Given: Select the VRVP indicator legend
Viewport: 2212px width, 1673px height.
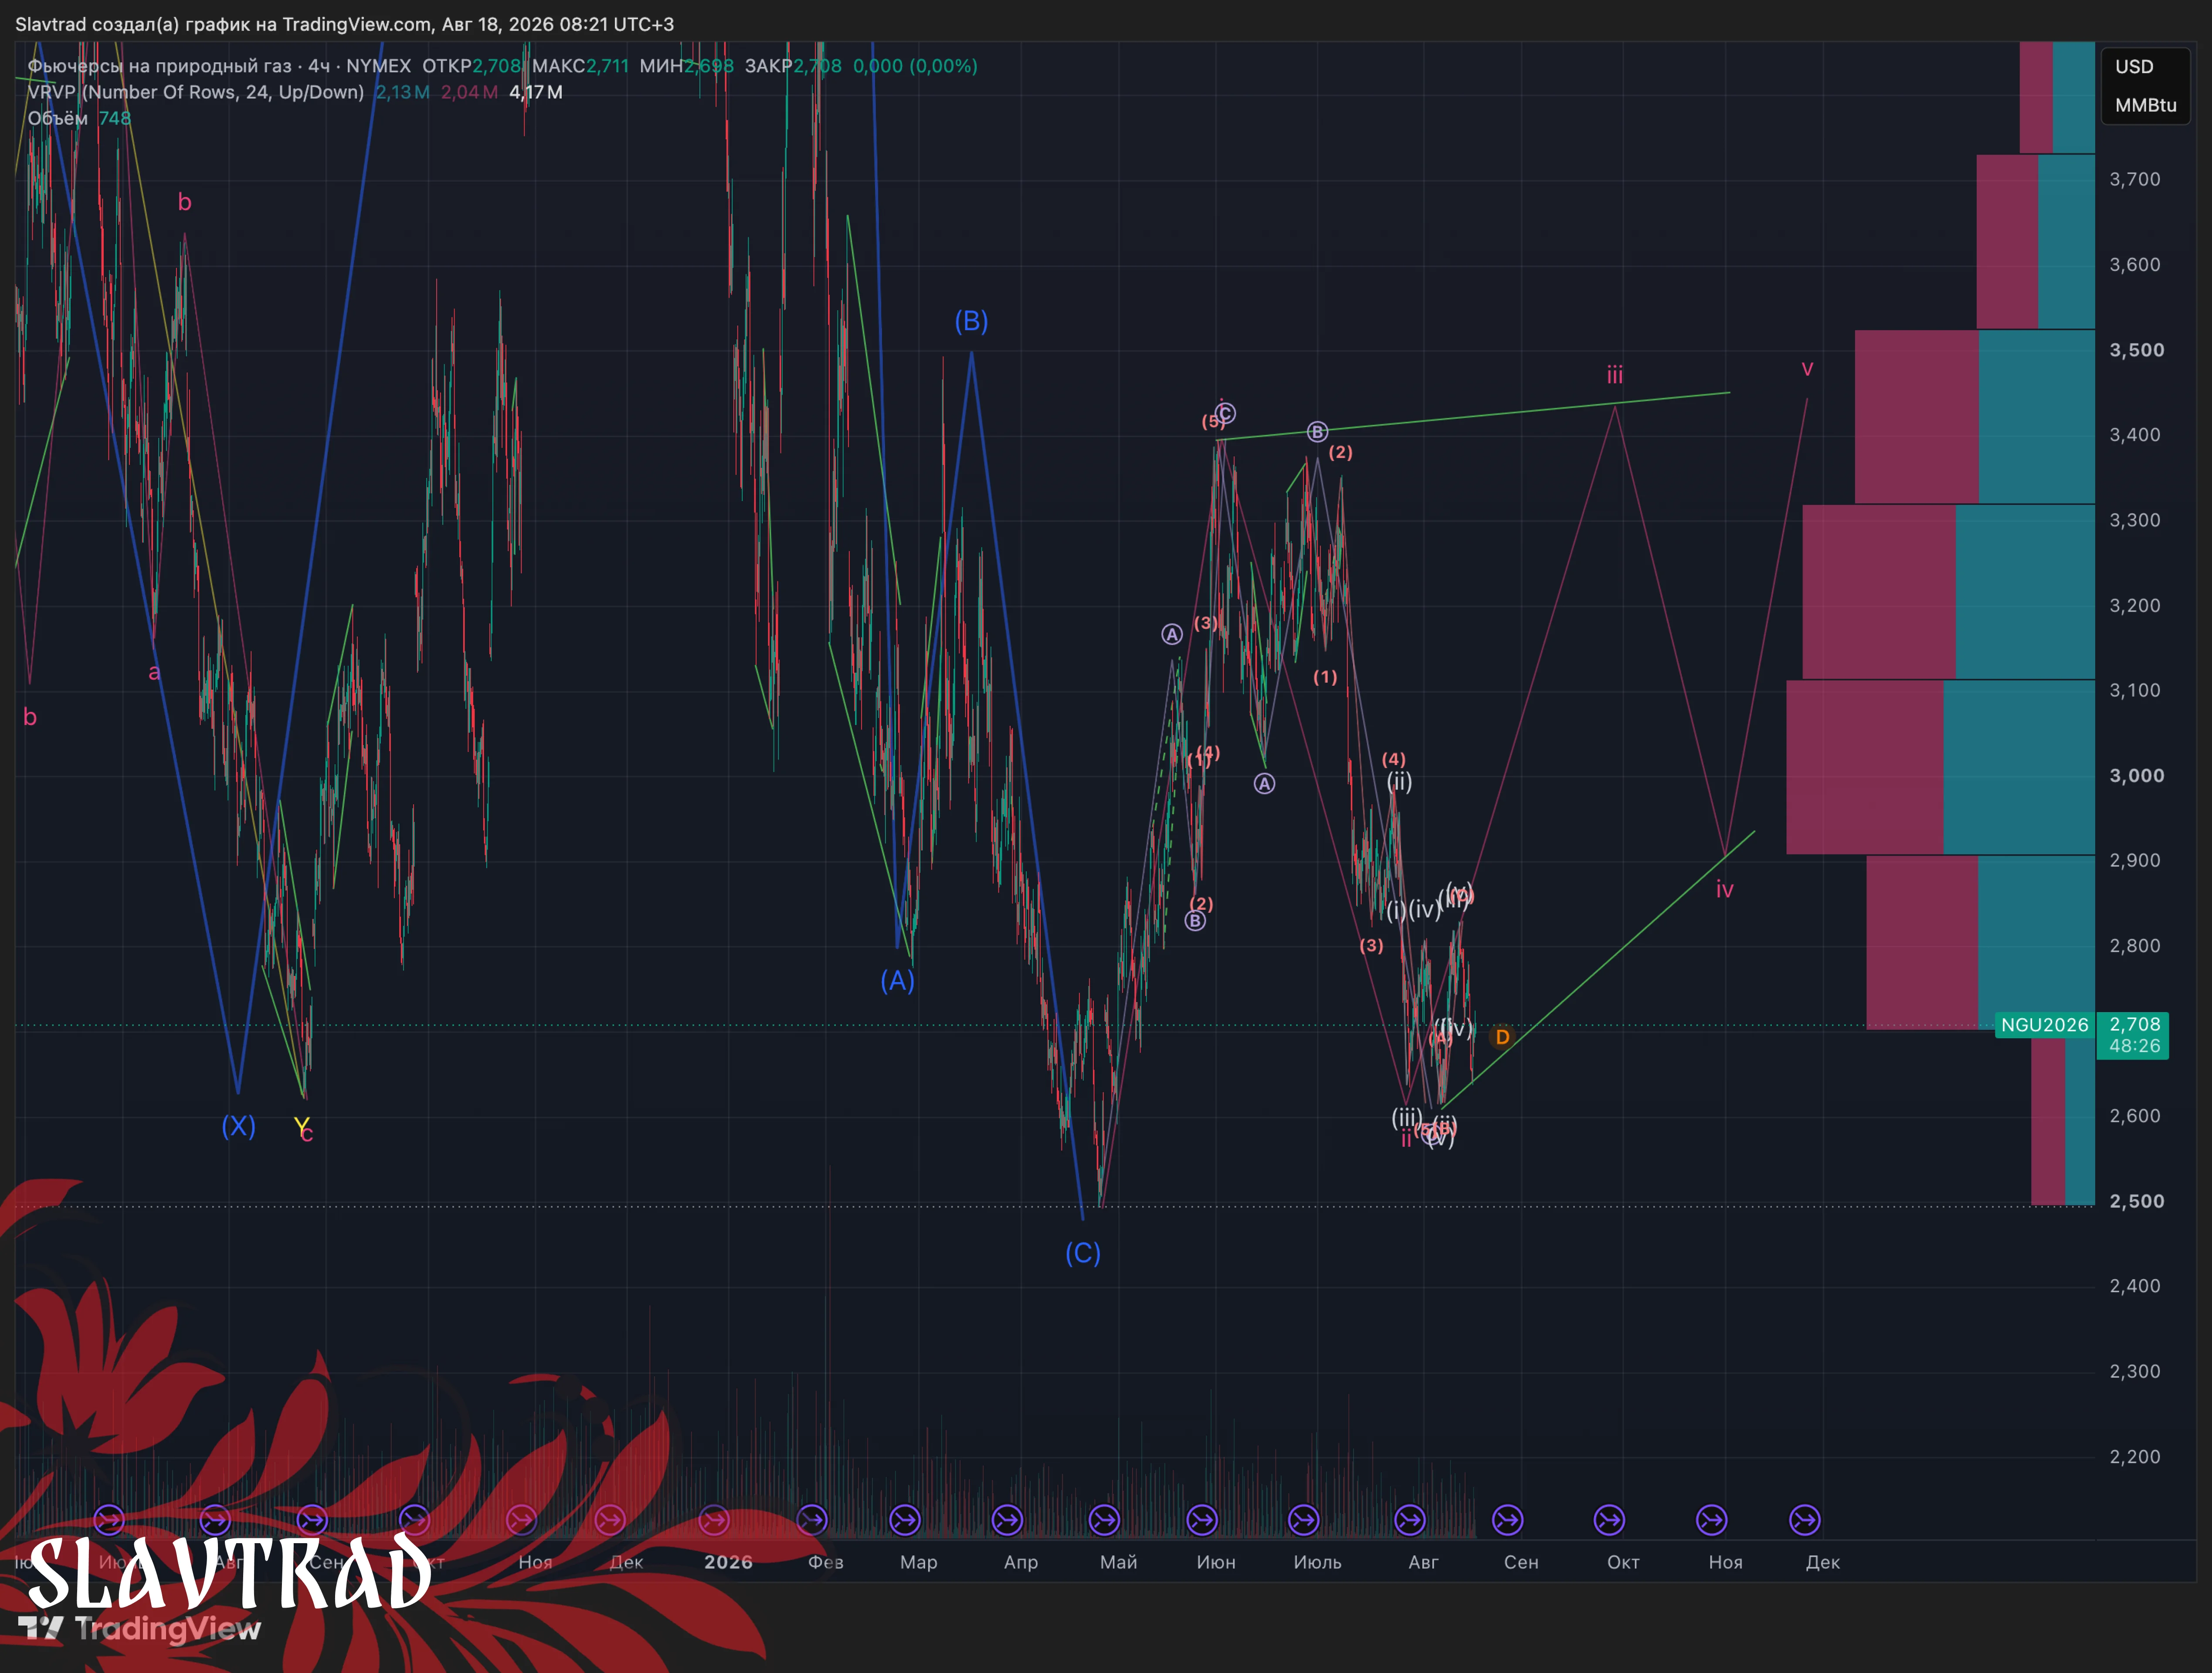Looking at the screenshot, I should pyautogui.click(x=196, y=92).
